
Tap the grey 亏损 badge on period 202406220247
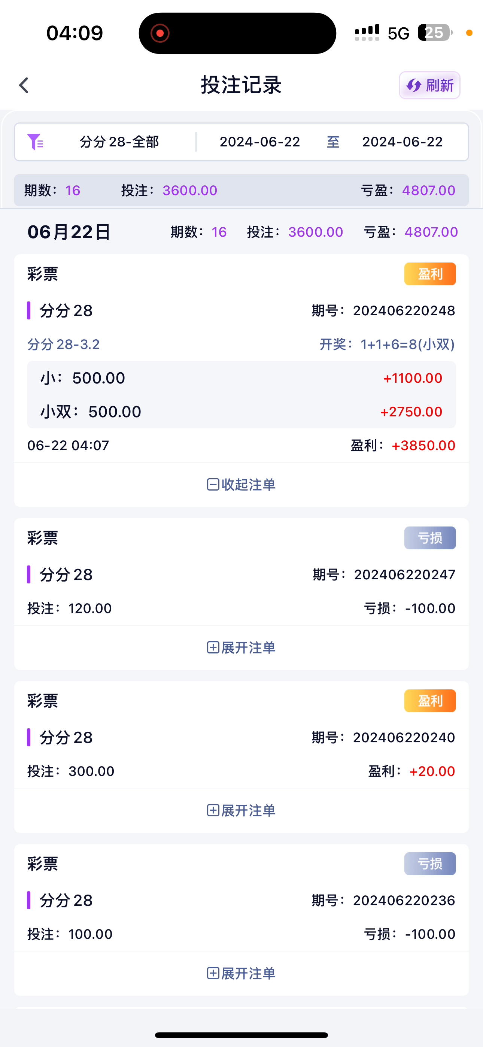click(430, 538)
